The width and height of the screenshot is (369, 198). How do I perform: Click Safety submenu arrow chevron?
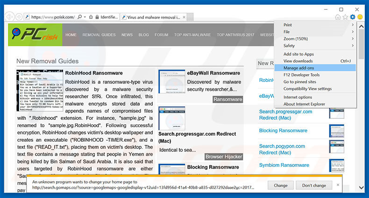pos(353,46)
